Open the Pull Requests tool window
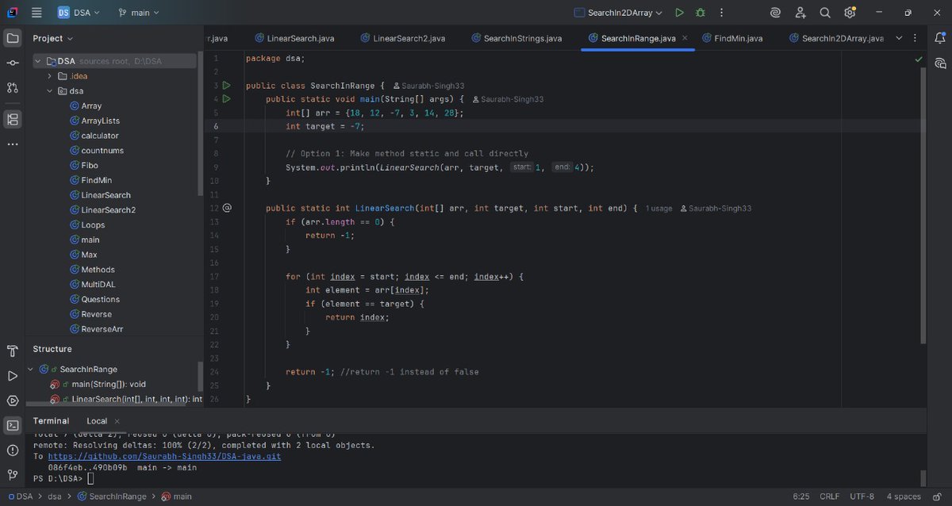The image size is (952, 506). click(x=13, y=87)
